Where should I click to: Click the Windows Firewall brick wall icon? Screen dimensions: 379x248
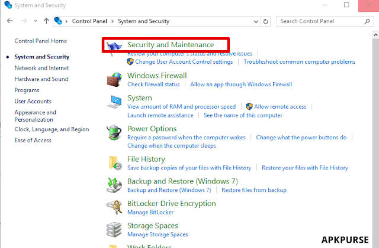tap(114, 80)
